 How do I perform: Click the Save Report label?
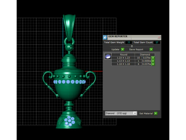pyautogui.click(x=136, y=49)
